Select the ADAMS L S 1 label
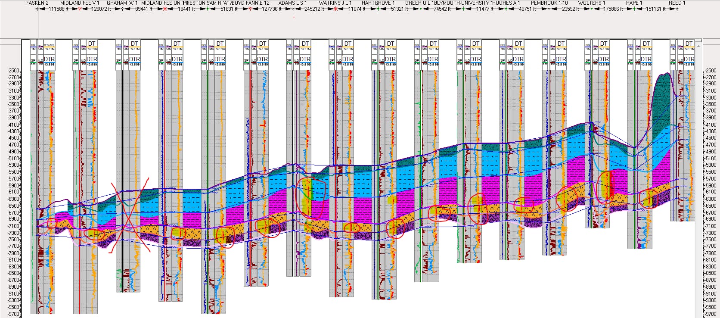The width and height of the screenshot is (720, 318). (293, 3)
